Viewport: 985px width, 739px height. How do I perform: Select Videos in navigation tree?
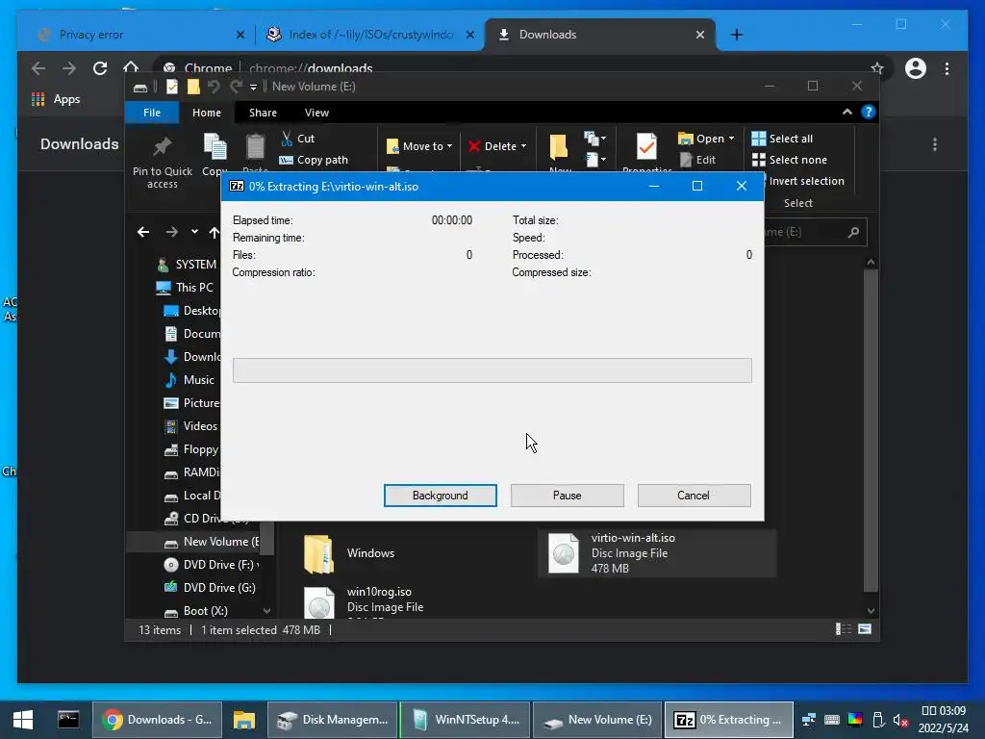tap(191, 426)
